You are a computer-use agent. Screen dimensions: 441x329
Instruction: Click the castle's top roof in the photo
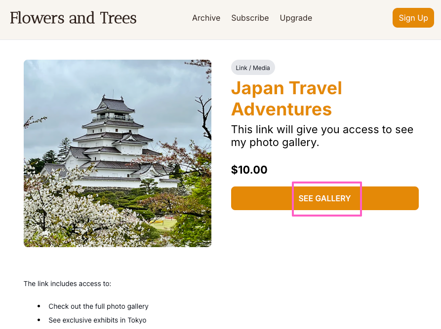tap(113, 104)
